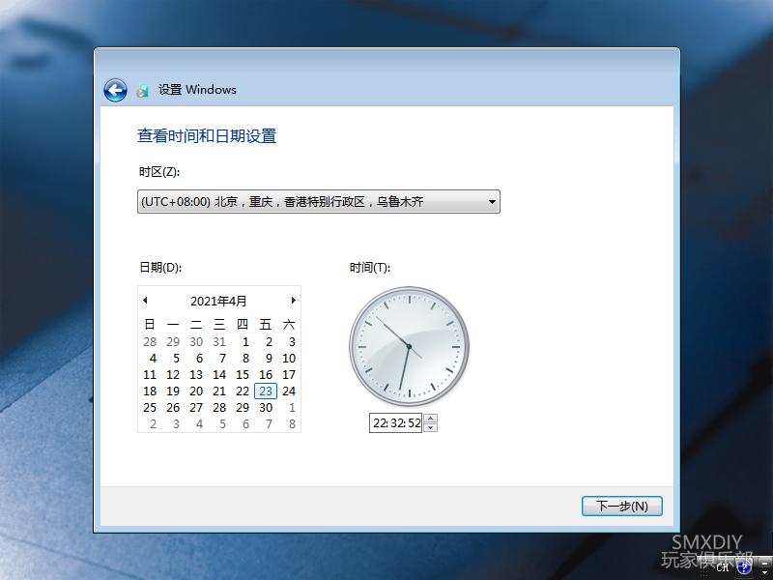Select April 19 in calendar
The width and height of the screenshot is (773, 580).
tap(173, 391)
